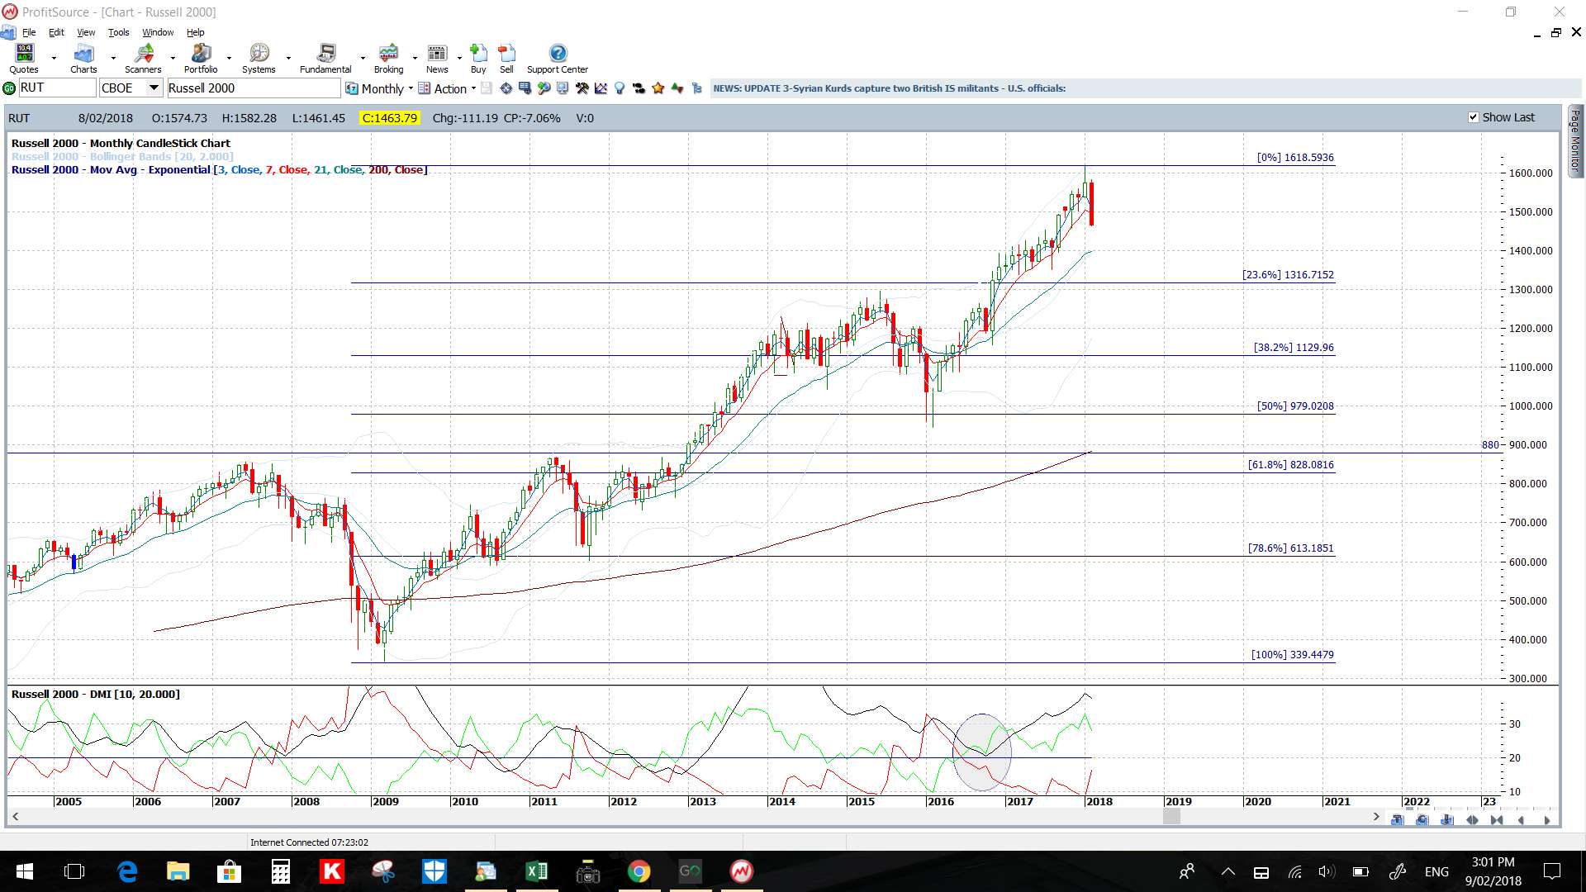The image size is (1586, 892).
Task: Select the Mov Avg Exponential legend label
Action: [219, 169]
